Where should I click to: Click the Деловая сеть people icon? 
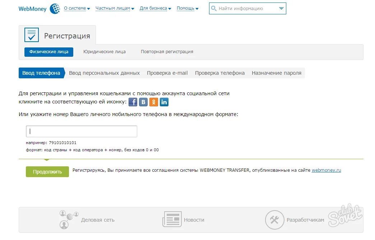click(x=69, y=220)
